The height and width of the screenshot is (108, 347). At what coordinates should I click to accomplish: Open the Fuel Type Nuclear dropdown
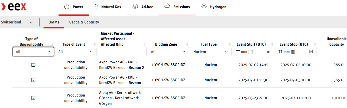click(x=211, y=52)
